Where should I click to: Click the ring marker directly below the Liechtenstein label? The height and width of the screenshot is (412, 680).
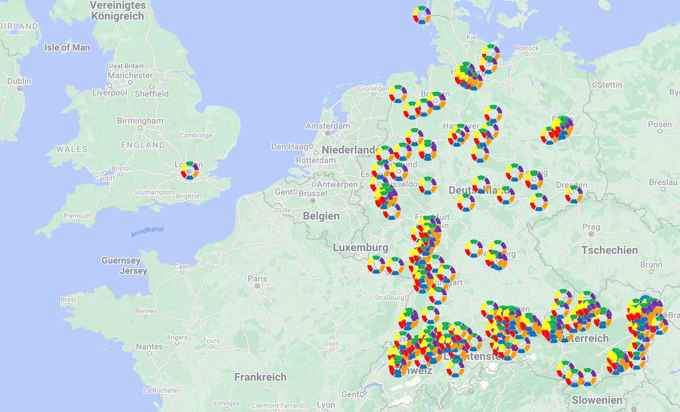click(x=455, y=368)
